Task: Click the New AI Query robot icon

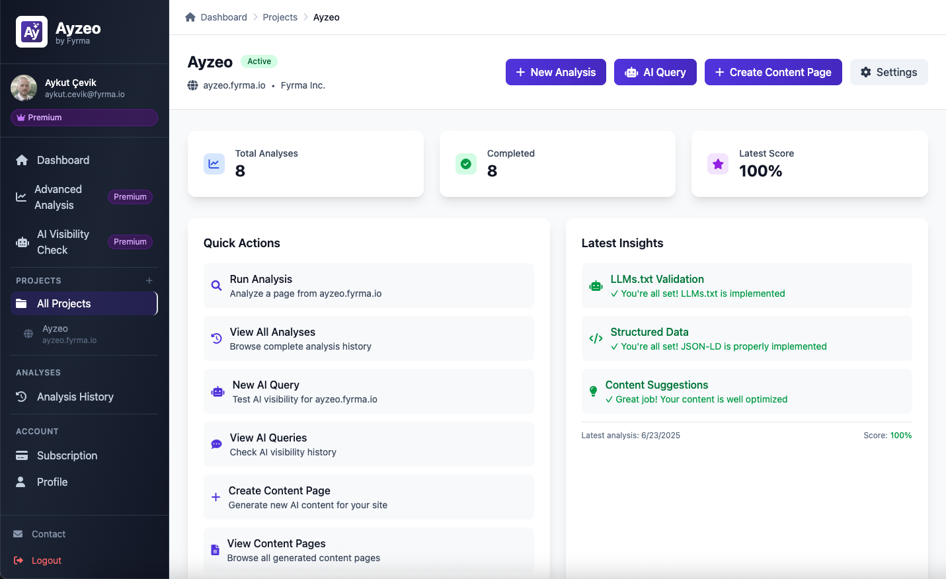Action: tap(218, 391)
